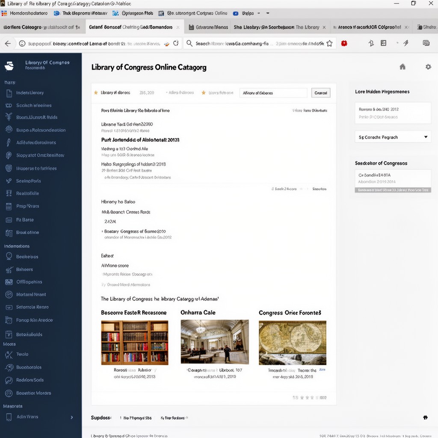Expand the Sg Corocht Pegrach dropdown

(393, 137)
